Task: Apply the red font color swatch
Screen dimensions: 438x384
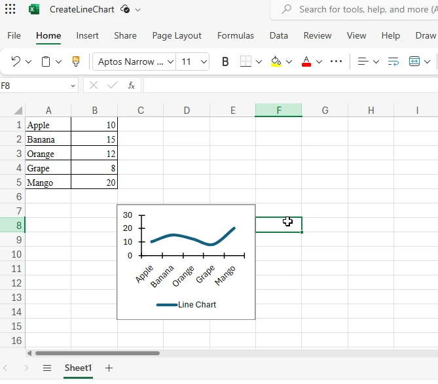Action: click(x=306, y=61)
